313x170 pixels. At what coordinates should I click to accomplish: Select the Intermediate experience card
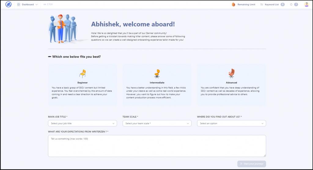click(x=157, y=85)
